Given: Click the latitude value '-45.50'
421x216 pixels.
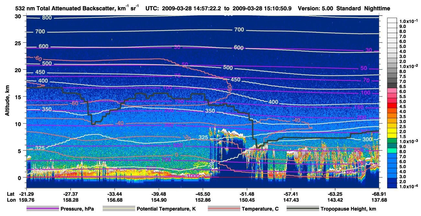Looking at the screenshot, I should 203,194.
